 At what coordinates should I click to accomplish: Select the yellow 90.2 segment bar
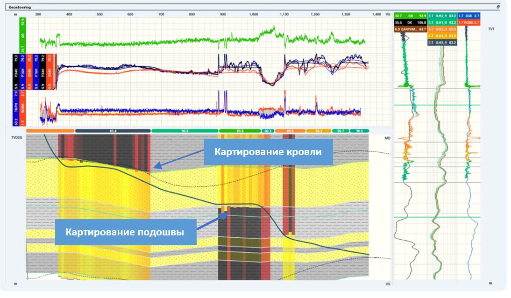[x=319, y=131]
